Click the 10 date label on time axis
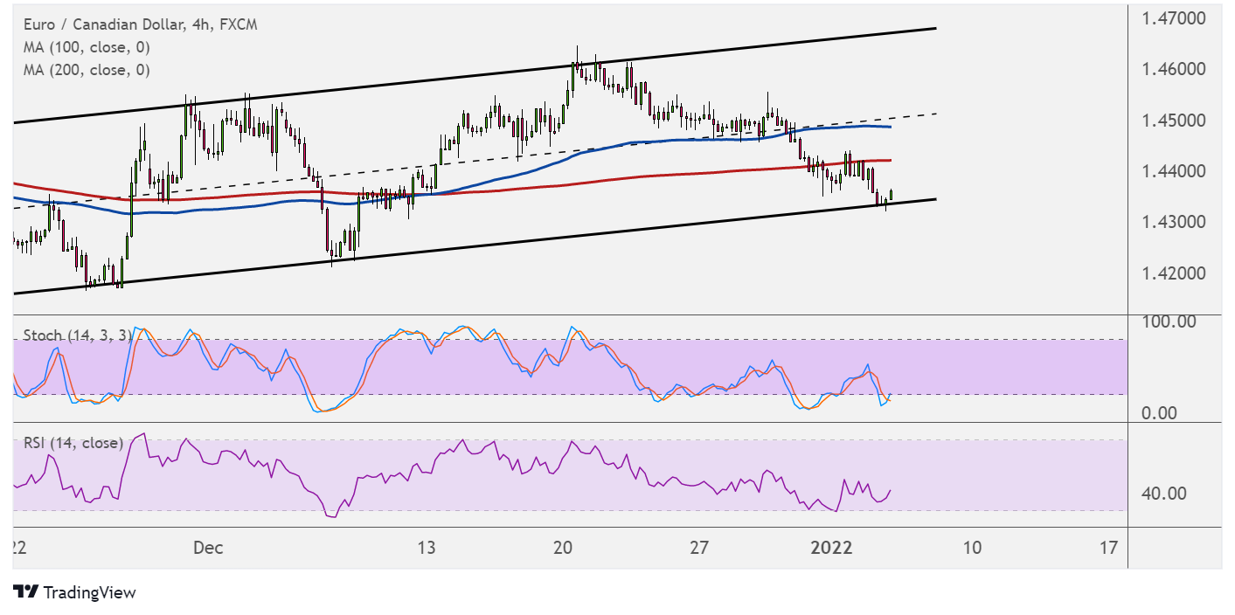The width and height of the screenshot is (1235, 615). coord(971,548)
